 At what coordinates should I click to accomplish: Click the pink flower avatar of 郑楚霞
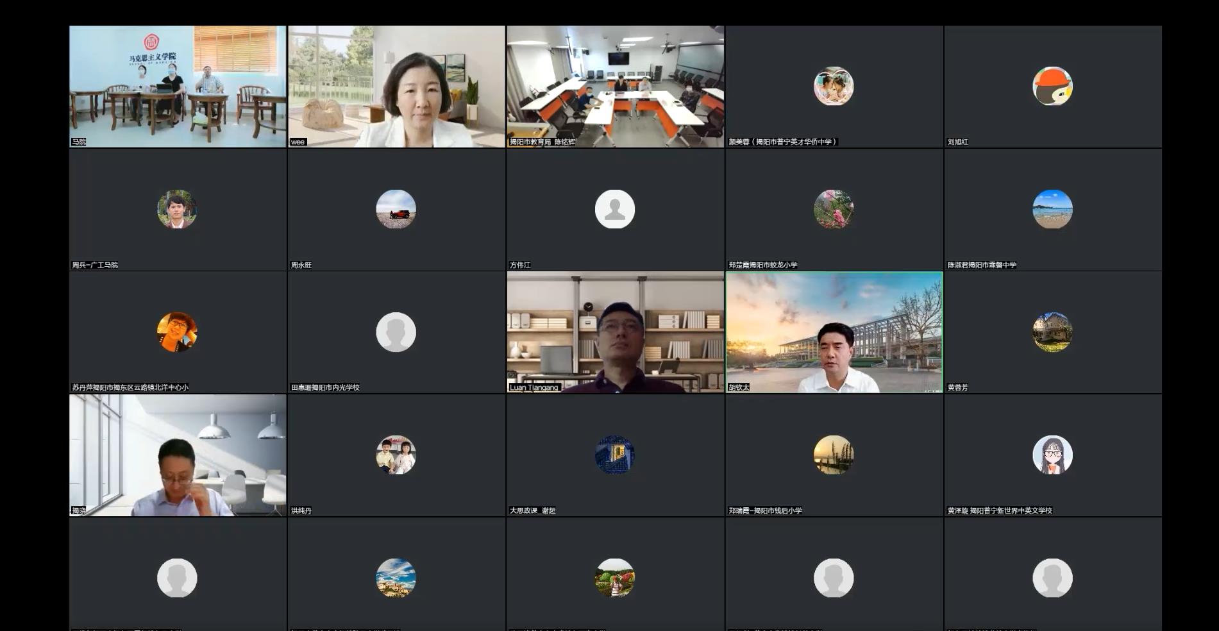[833, 209]
